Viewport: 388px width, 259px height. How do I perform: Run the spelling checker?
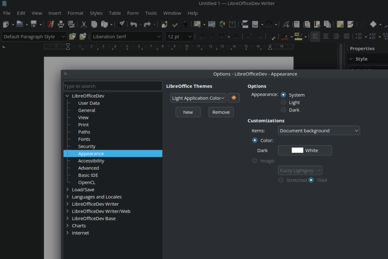coord(175,24)
